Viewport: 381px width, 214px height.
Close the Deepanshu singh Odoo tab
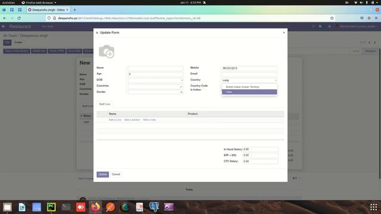coord(67,10)
